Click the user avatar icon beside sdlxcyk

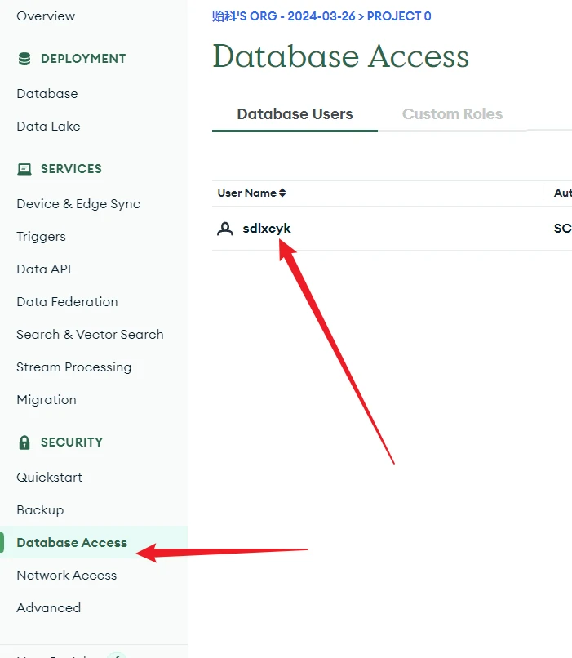pyautogui.click(x=225, y=229)
